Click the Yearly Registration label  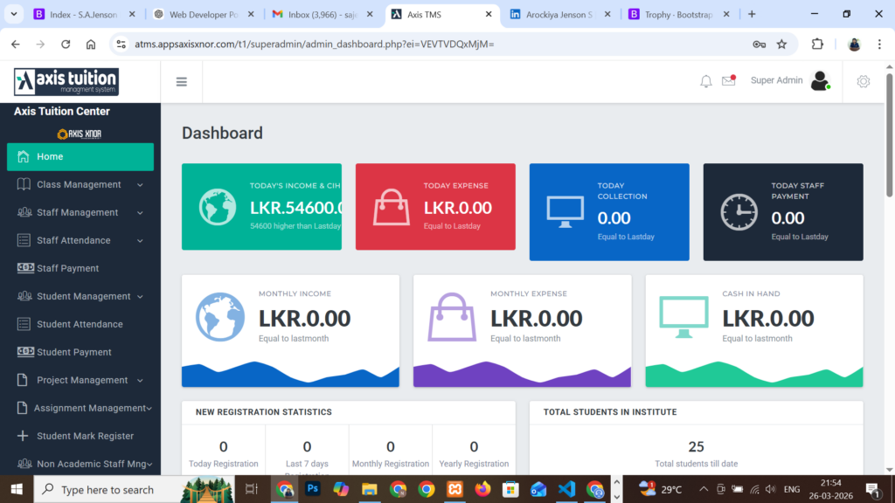(x=474, y=464)
